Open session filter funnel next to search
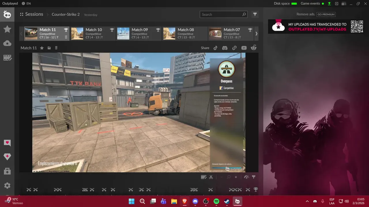Screen dimensions: 369x207 [255, 14]
